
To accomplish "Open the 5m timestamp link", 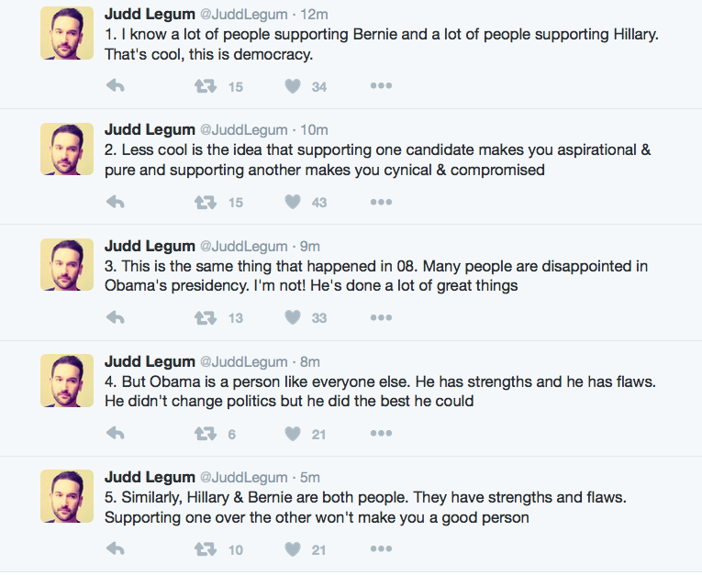I will 310,477.
